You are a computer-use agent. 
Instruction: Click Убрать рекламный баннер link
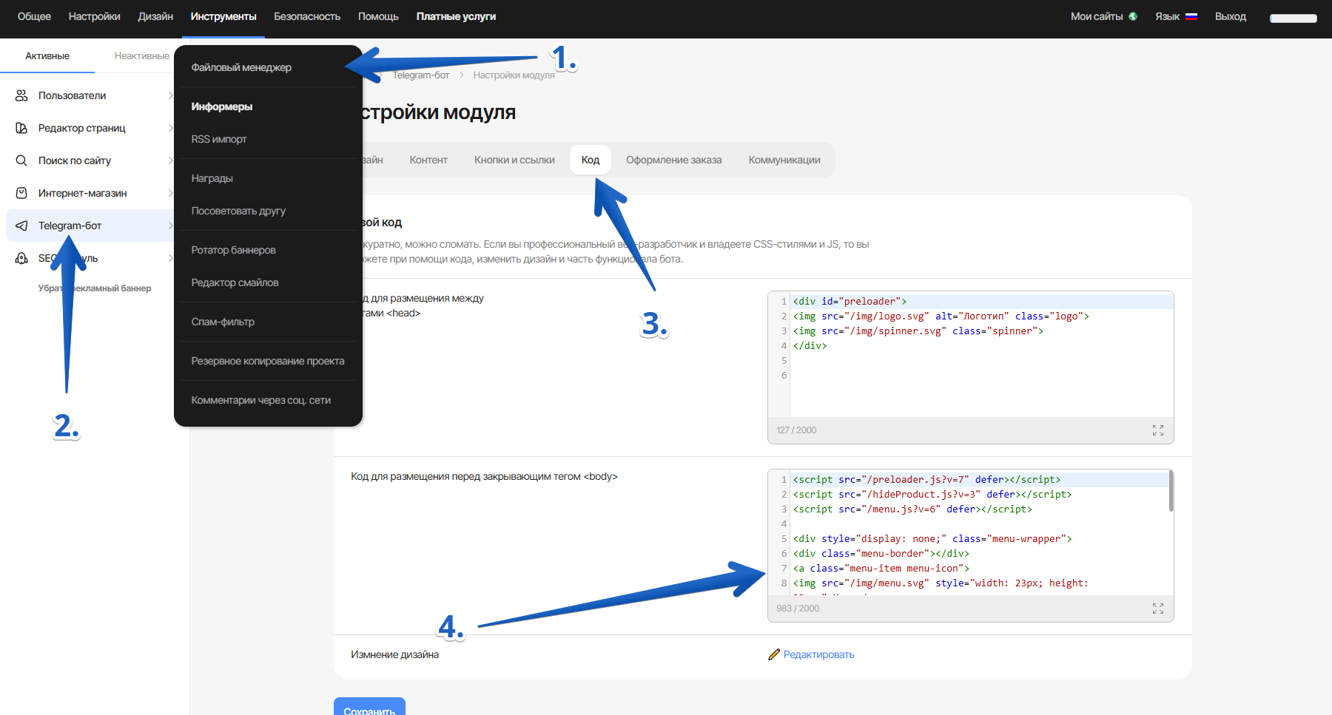[x=95, y=288]
